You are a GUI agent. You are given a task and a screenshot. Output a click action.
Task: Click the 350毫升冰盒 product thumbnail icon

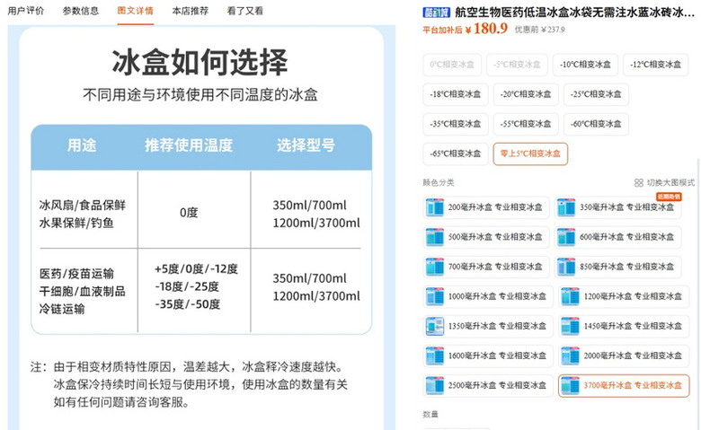(x=566, y=207)
